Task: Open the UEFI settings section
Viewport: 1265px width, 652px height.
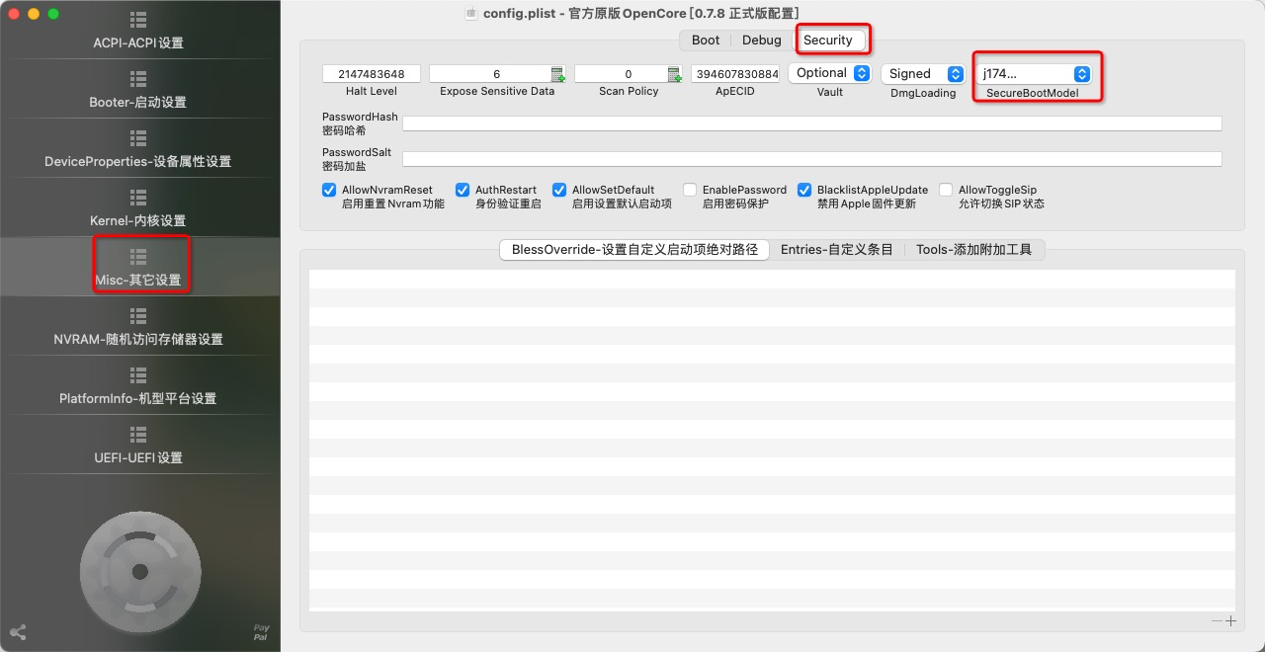Action: point(138,447)
